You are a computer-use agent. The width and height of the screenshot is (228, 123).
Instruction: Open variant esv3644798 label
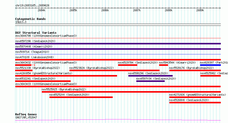click(x=46, y=36)
